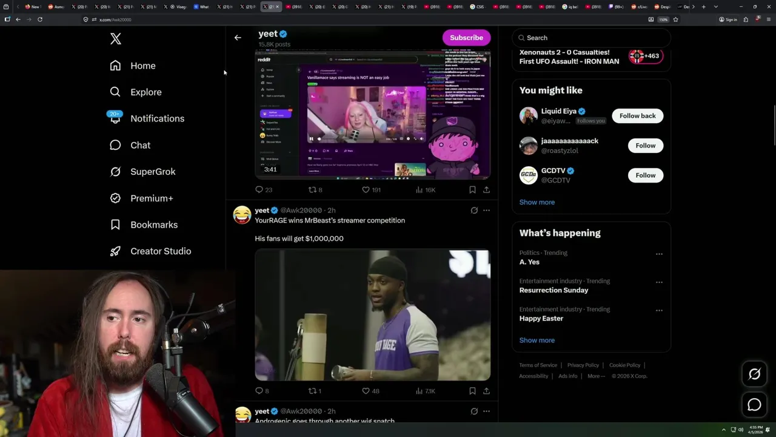Share the YourRAGE post
Viewport: 776px width, 437px height.
pyautogui.click(x=486, y=391)
